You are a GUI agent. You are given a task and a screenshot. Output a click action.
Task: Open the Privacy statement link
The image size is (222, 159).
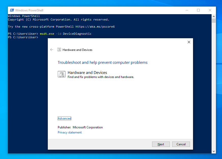point(70,132)
